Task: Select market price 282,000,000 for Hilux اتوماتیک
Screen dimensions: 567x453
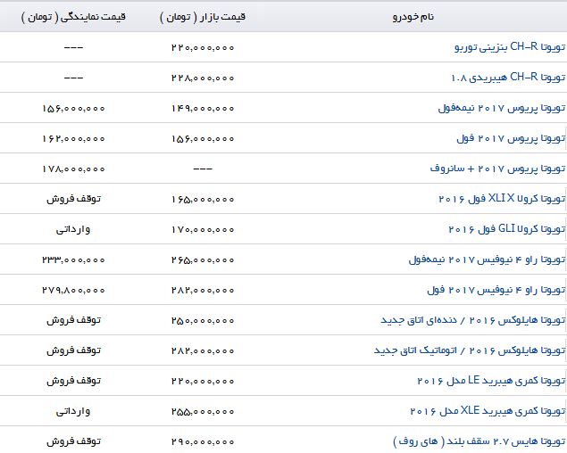Action: 203,351
